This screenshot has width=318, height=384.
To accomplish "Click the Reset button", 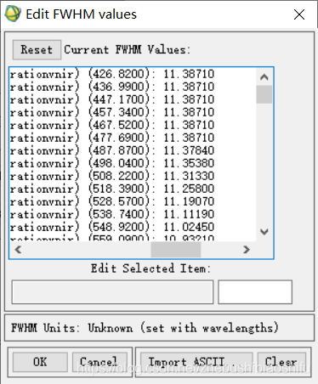I will (37, 50).
